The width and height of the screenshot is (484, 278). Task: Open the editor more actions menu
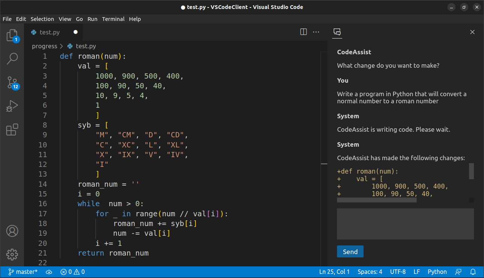point(316,32)
